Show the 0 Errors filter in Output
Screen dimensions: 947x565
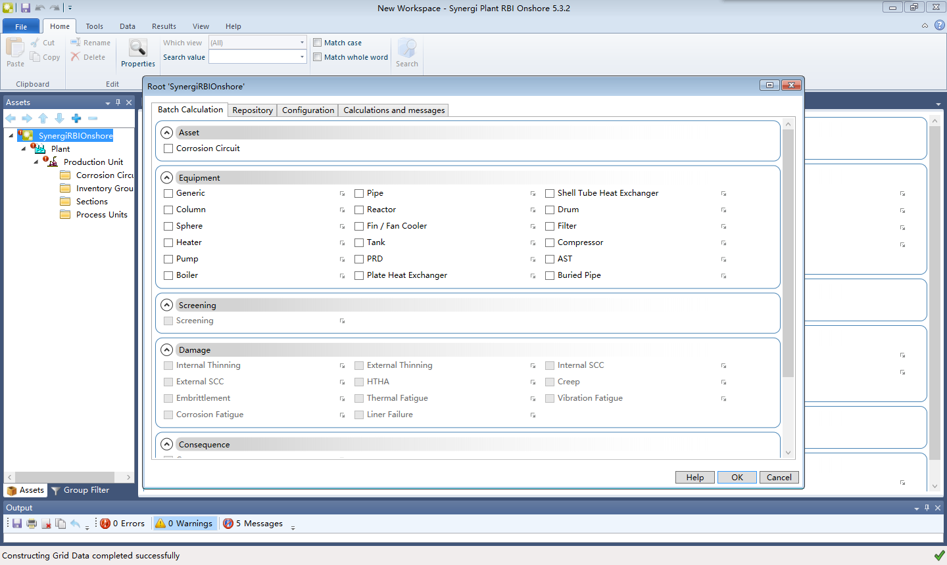coord(122,524)
